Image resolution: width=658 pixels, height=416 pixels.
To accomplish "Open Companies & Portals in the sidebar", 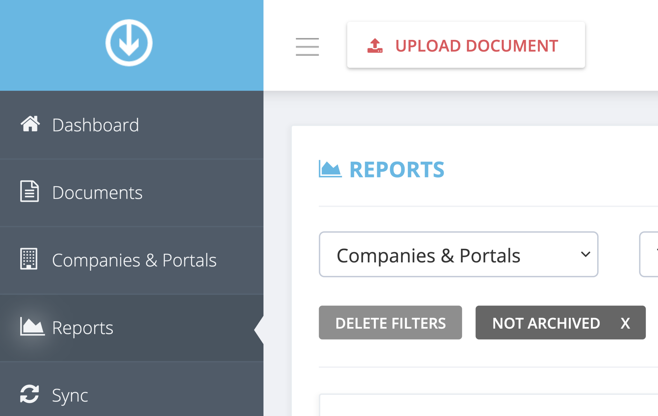I will tap(132, 260).
